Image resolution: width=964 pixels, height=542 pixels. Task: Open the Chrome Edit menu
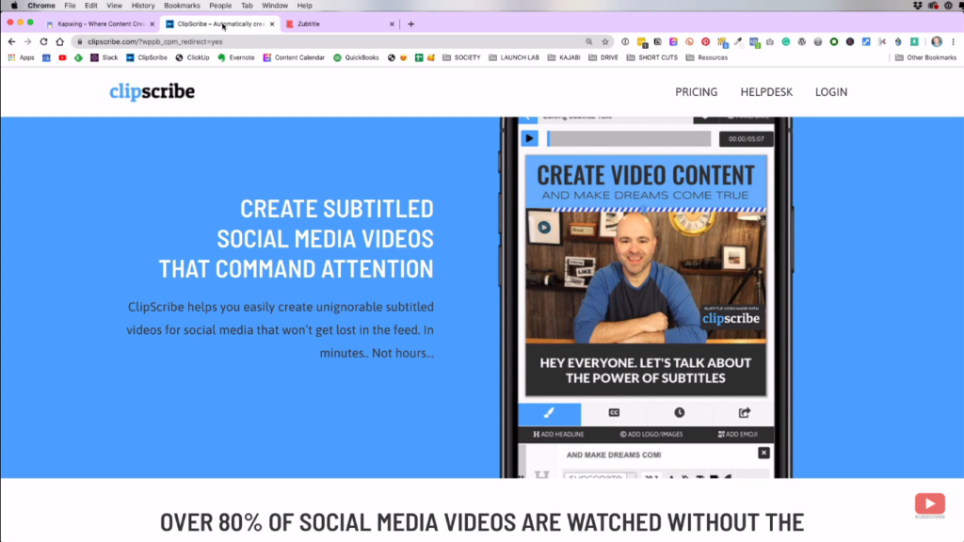click(x=91, y=6)
